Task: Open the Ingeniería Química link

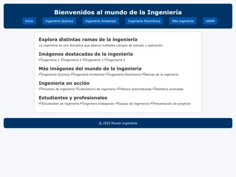Action: (x=59, y=21)
